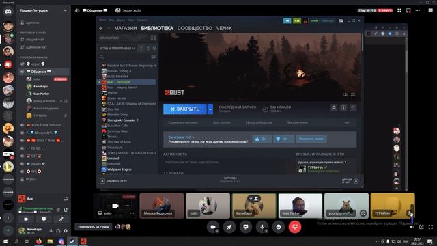
Task: Join the CS GO voice channel
Action: point(43,148)
